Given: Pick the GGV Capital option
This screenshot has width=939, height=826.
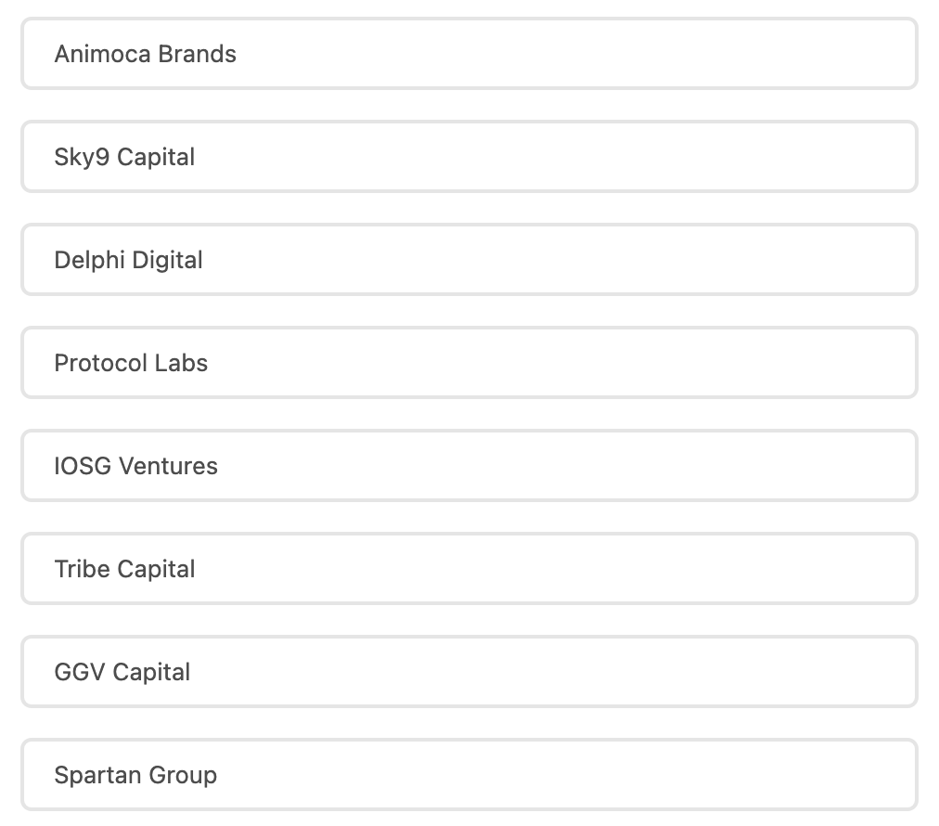Looking at the screenshot, I should tap(469, 672).
